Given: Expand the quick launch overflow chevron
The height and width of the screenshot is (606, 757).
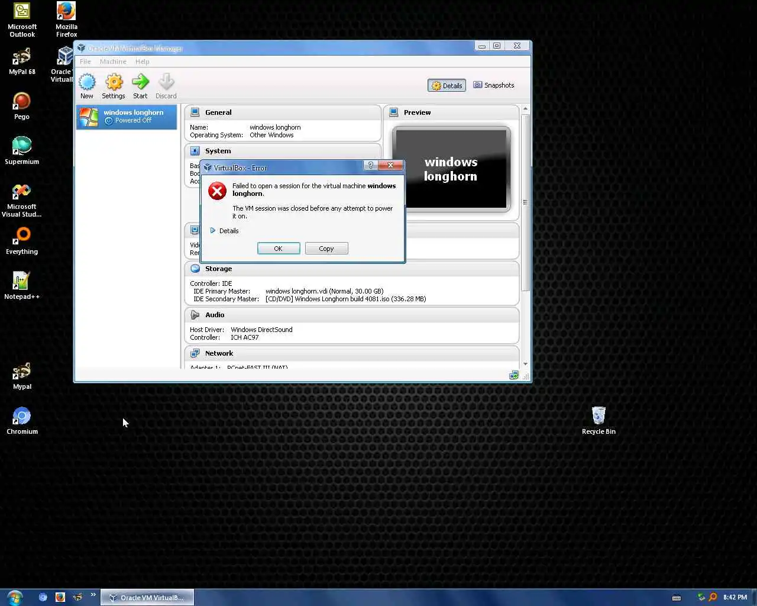Looking at the screenshot, I should 93,595.
